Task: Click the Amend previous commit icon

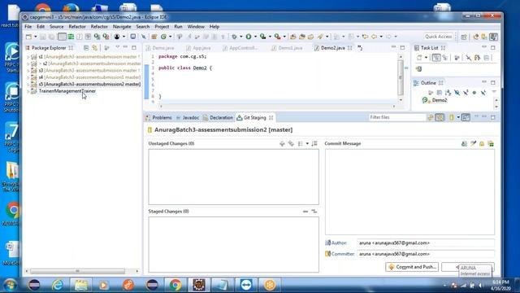Action: coord(464,143)
